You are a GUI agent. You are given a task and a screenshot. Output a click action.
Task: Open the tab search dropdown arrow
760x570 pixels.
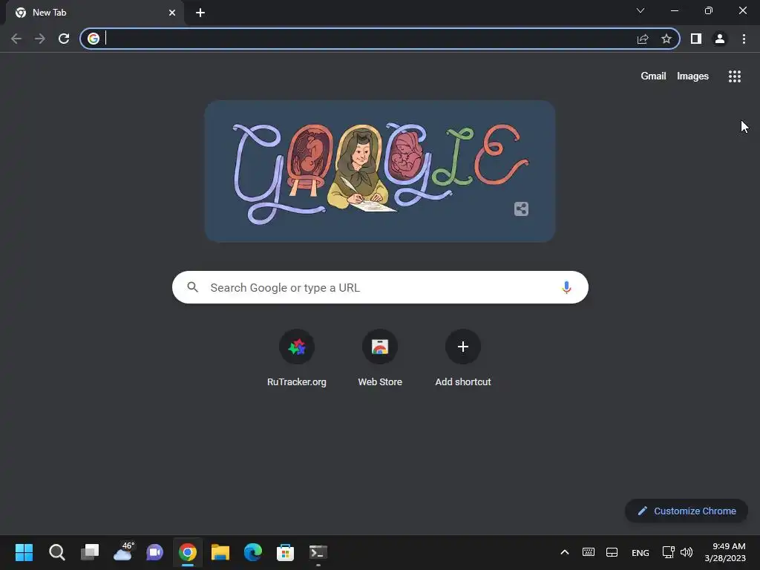click(x=641, y=10)
